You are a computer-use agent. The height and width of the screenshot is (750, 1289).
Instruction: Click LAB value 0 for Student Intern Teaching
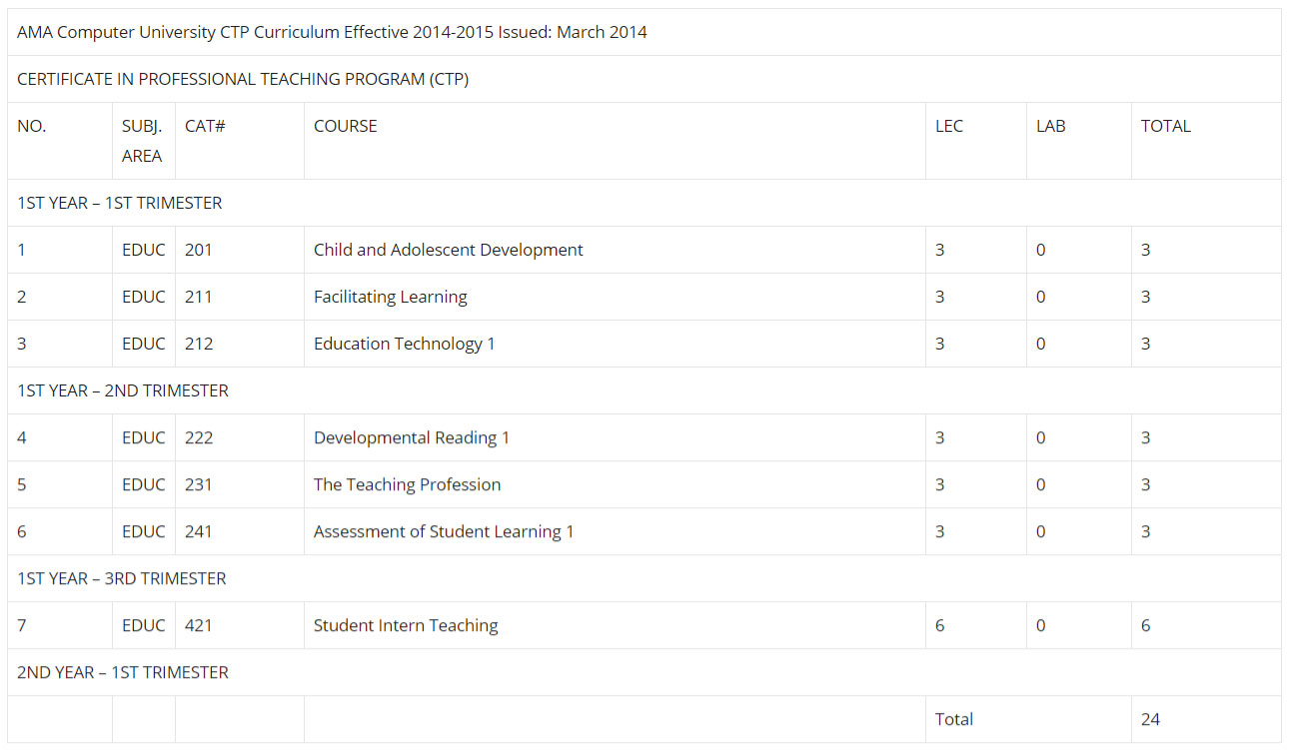coord(1041,625)
